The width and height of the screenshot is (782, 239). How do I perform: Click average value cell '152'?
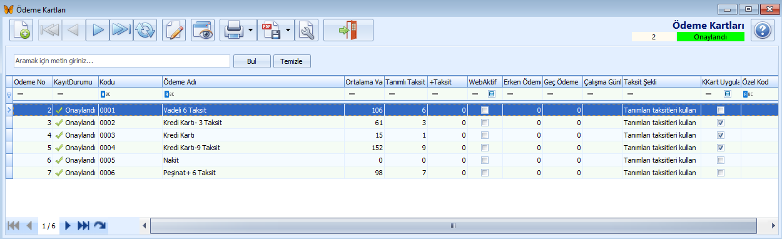(364, 148)
